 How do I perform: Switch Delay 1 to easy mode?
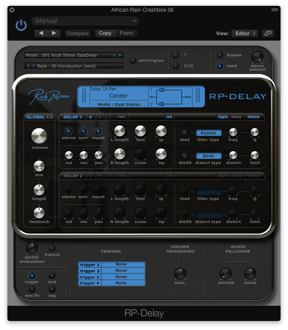point(236,117)
